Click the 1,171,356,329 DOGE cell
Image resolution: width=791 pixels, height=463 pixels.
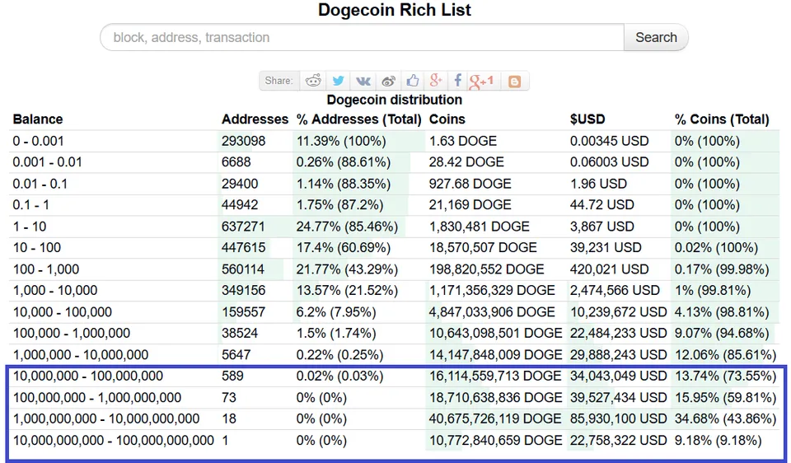[492, 291]
